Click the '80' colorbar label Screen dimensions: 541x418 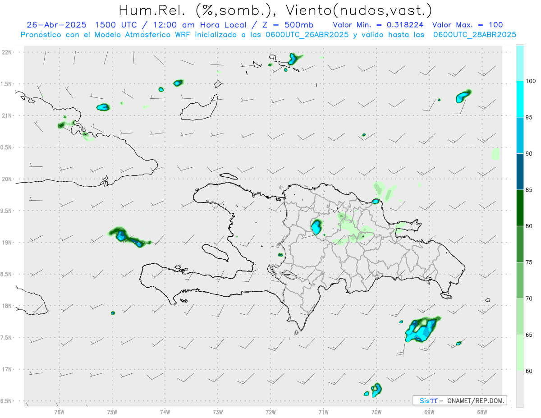tap(530, 226)
